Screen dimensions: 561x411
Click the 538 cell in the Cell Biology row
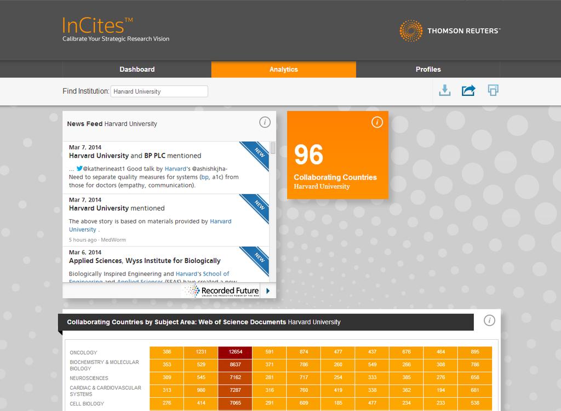(x=475, y=403)
